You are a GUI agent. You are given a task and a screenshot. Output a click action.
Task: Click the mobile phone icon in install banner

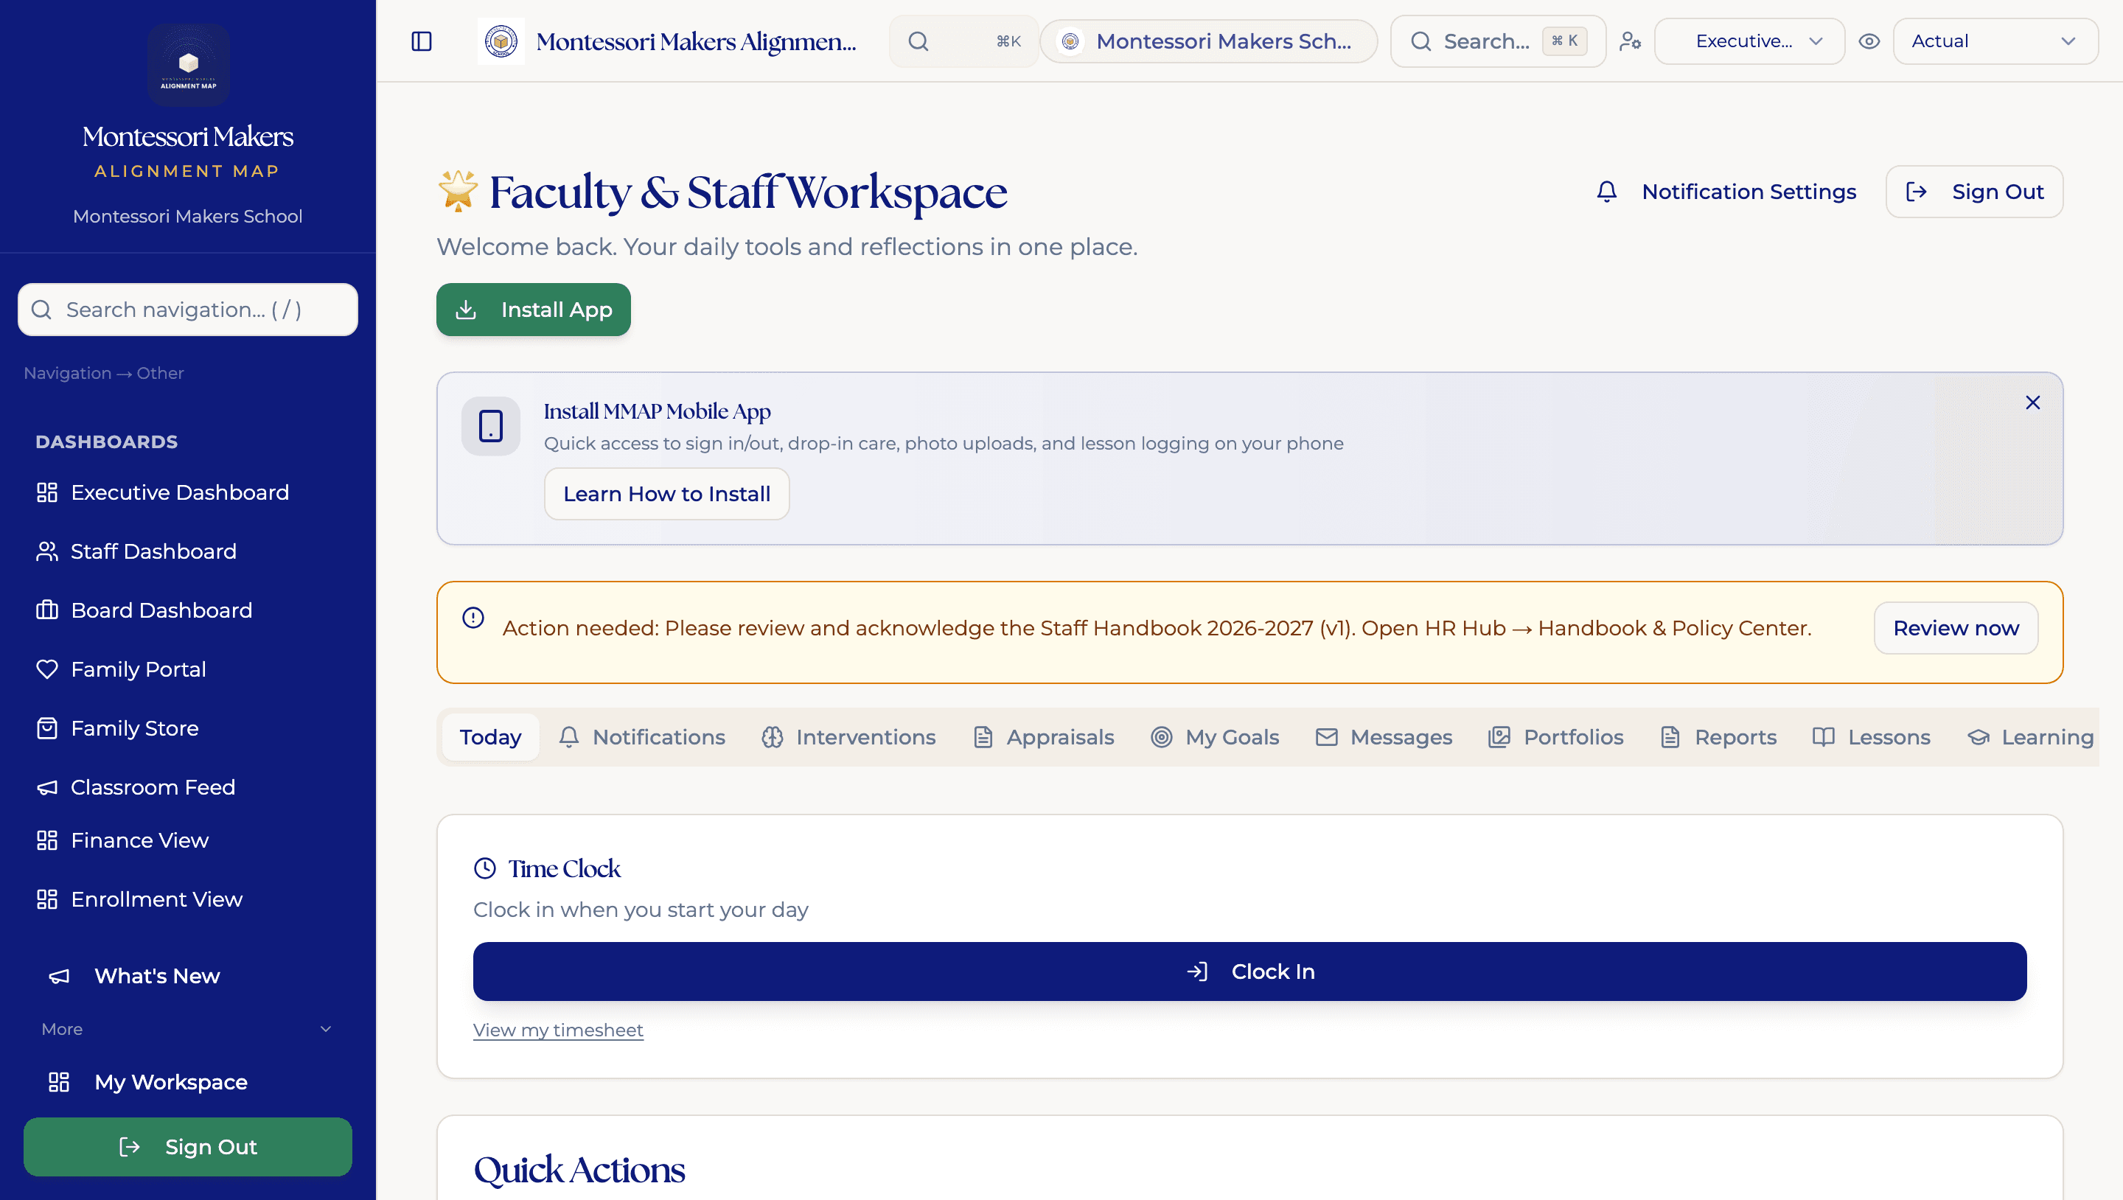[491, 426]
